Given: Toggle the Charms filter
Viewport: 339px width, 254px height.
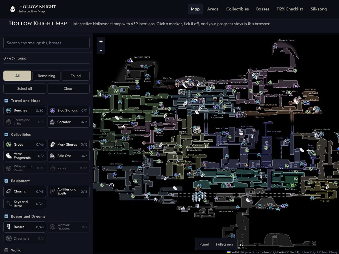Looking at the screenshot, I should 25,191.
